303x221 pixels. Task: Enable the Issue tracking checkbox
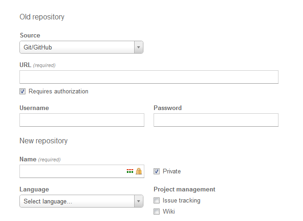(156, 201)
